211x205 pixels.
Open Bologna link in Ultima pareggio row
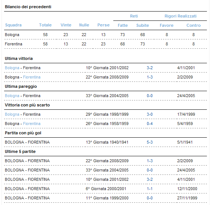[12, 96]
